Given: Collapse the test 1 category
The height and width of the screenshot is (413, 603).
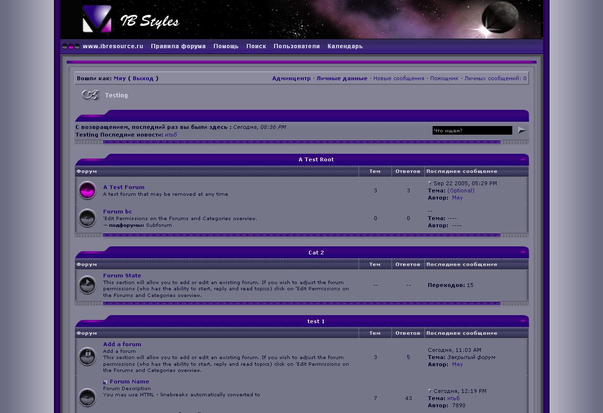Looking at the screenshot, I should (523, 321).
